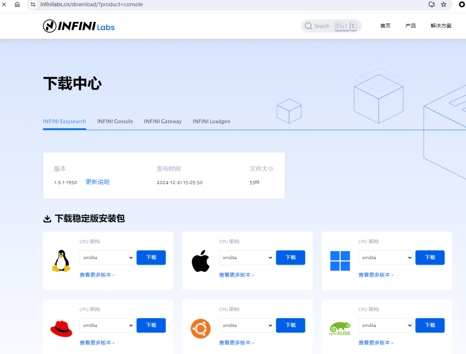Screen dimensions: 466x354
Task: Bookmark this page with star icon
Action: (444, 4)
